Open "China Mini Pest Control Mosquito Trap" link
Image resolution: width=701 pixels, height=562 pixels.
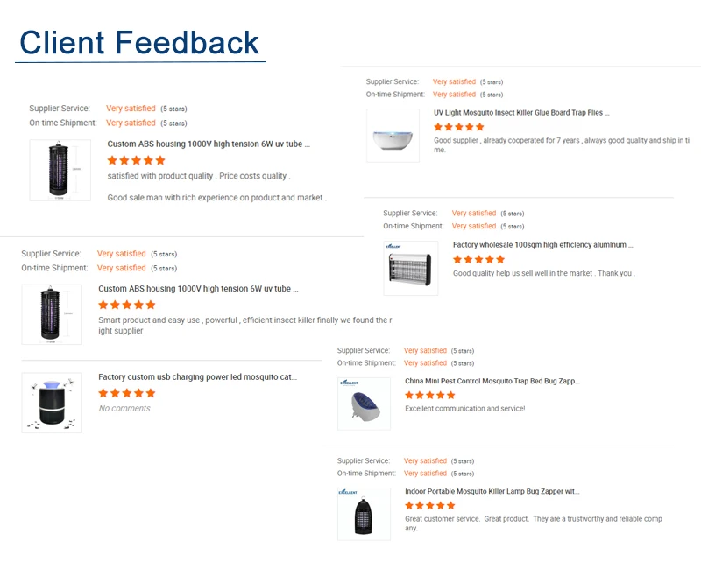492,382
